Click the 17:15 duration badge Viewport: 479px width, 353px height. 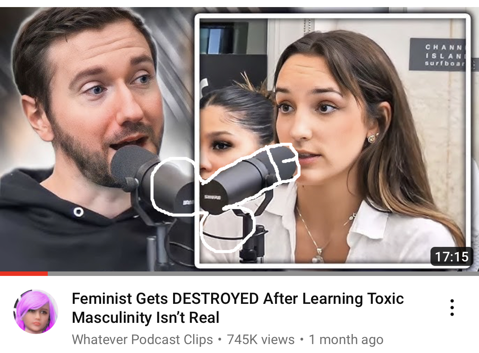pyautogui.click(x=451, y=257)
